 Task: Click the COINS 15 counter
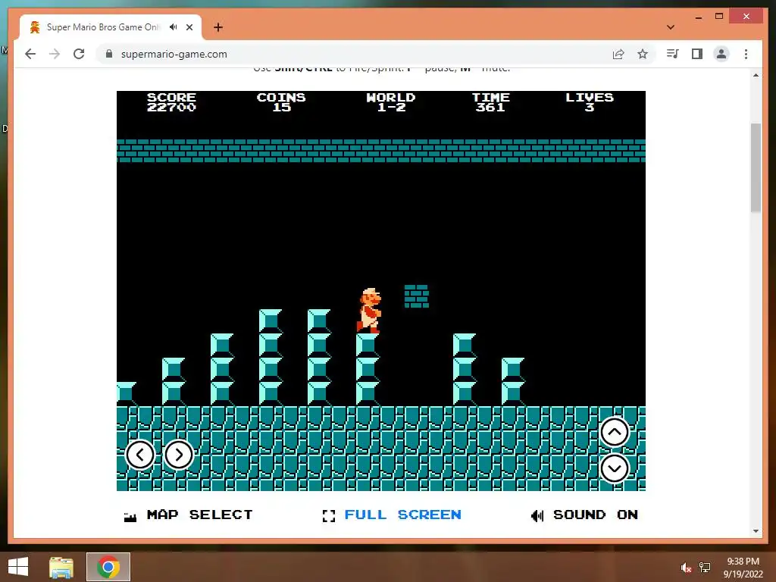click(281, 102)
